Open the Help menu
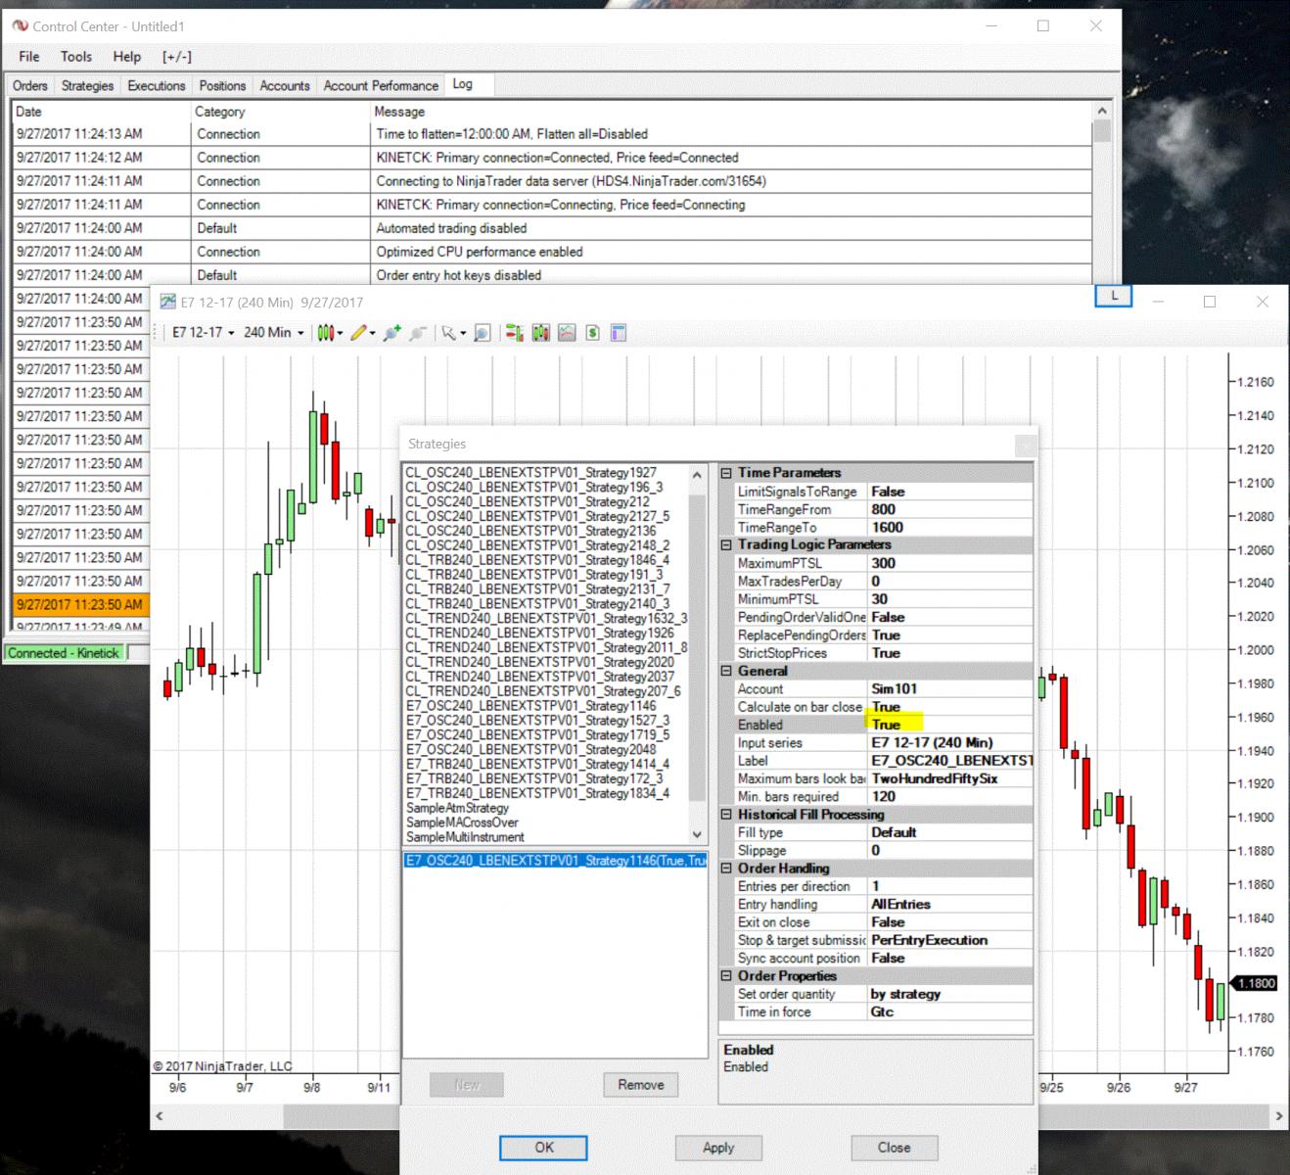 coord(127,57)
